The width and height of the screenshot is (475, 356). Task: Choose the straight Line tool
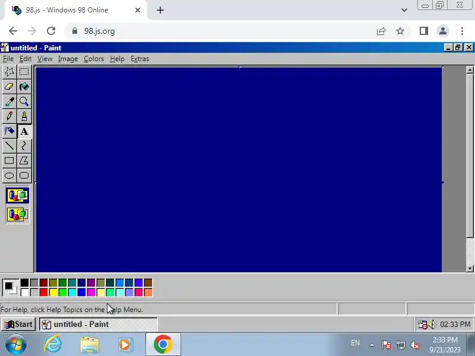(9, 146)
